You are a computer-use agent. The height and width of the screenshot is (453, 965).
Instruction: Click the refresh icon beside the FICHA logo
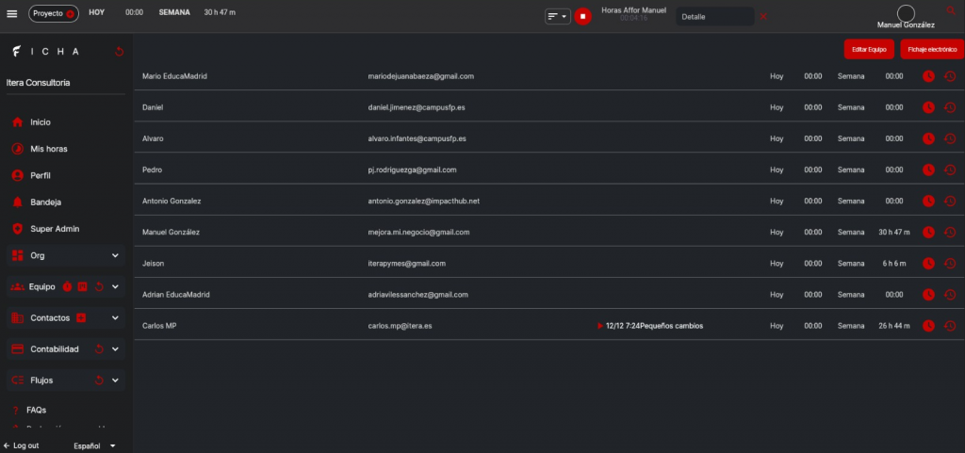pos(118,52)
